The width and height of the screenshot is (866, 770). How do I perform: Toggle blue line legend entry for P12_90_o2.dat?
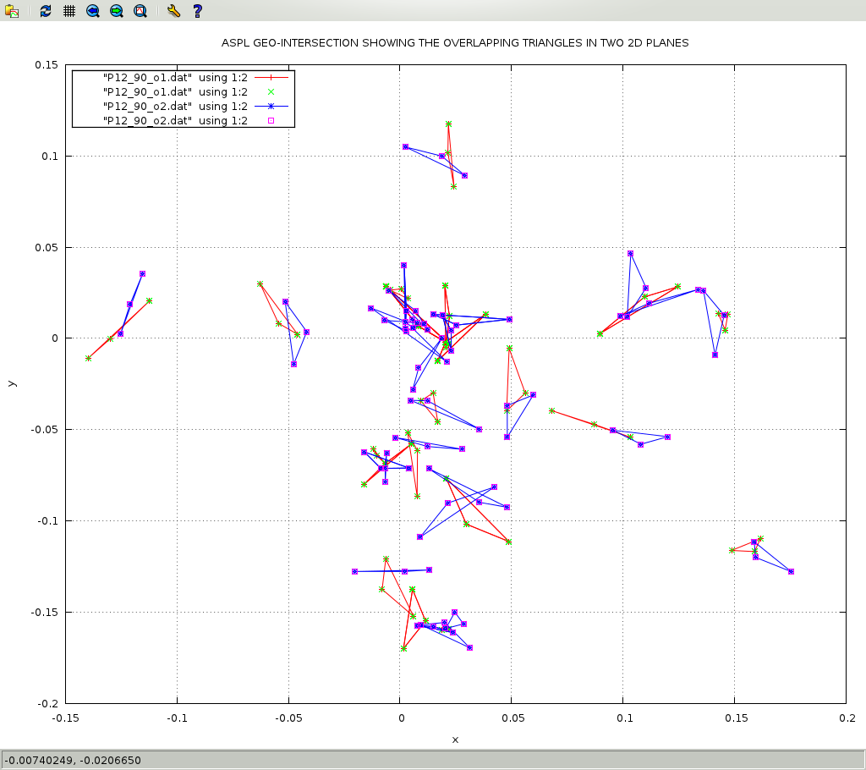tap(175, 106)
